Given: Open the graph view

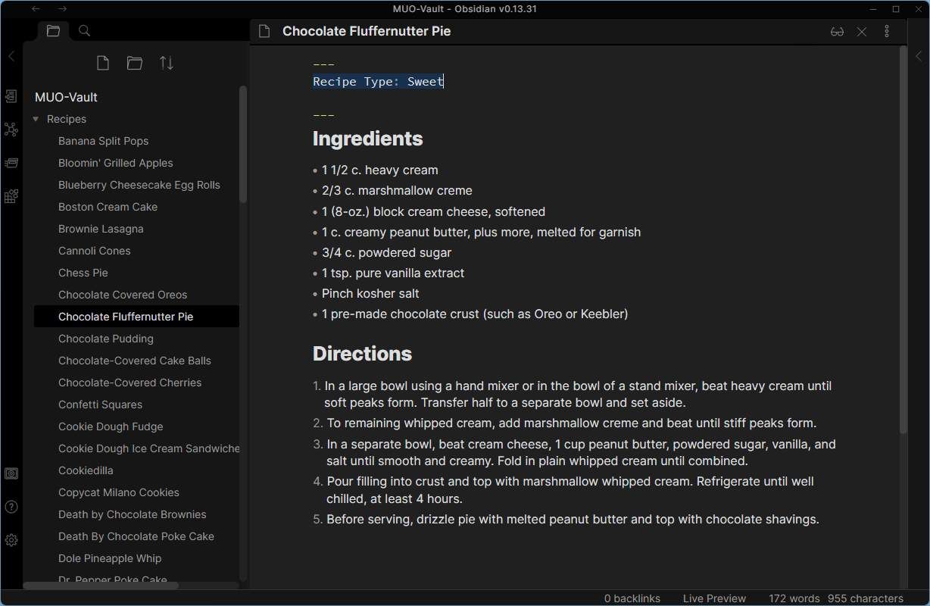Looking at the screenshot, I should (x=11, y=130).
